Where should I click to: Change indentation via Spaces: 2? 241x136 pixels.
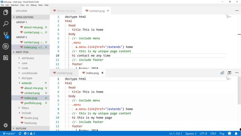click(191, 133)
